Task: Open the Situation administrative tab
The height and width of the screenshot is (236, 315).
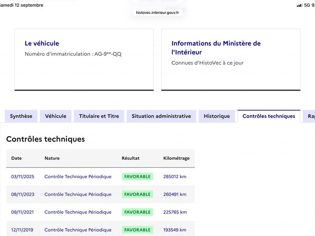Action: coord(161,116)
